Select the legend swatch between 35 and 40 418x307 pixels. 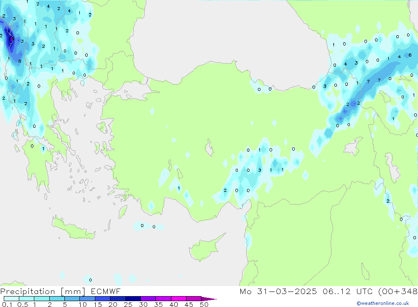tap(163, 299)
